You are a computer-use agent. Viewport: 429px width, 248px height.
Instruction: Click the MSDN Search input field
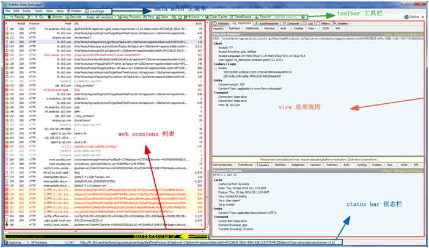[287, 17]
